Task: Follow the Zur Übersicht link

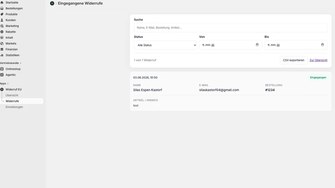Action: 318,60
